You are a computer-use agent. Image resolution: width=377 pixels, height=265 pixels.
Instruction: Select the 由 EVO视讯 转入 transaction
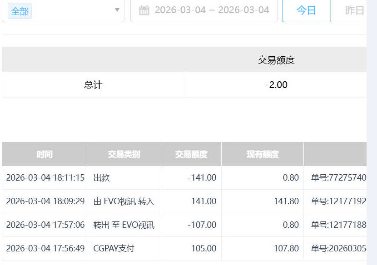tap(124, 201)
